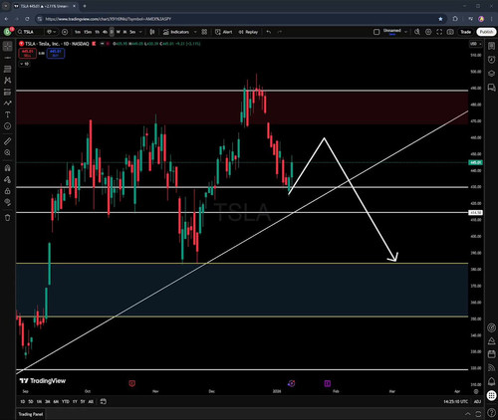Toggle the ADJ adjusted data button
The image size is (498, 420).
click(x=477, y=402)
